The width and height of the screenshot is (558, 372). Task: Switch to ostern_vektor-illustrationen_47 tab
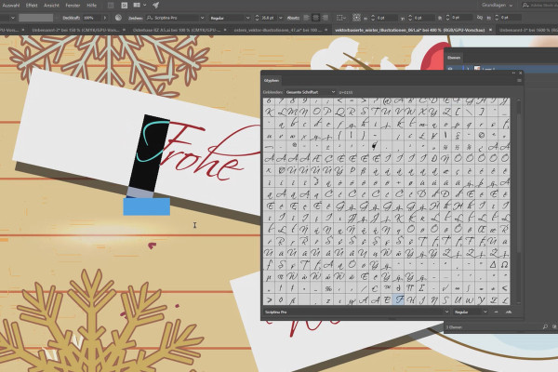(x=278, y=31)
